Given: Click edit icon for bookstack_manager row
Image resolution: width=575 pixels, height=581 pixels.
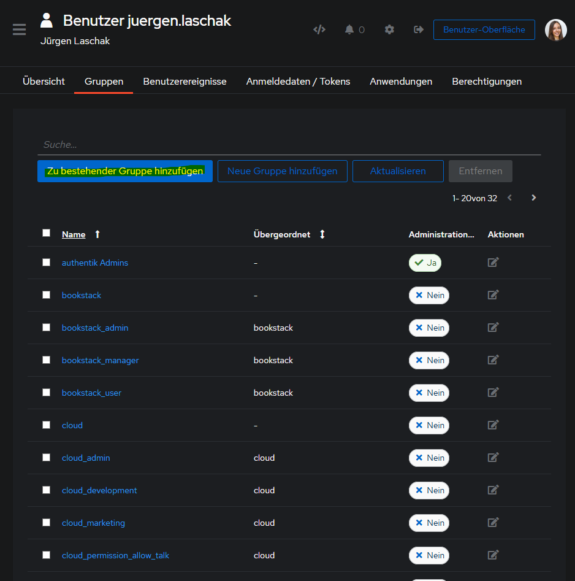Looking at the screenshot, I should pos(493,360).
